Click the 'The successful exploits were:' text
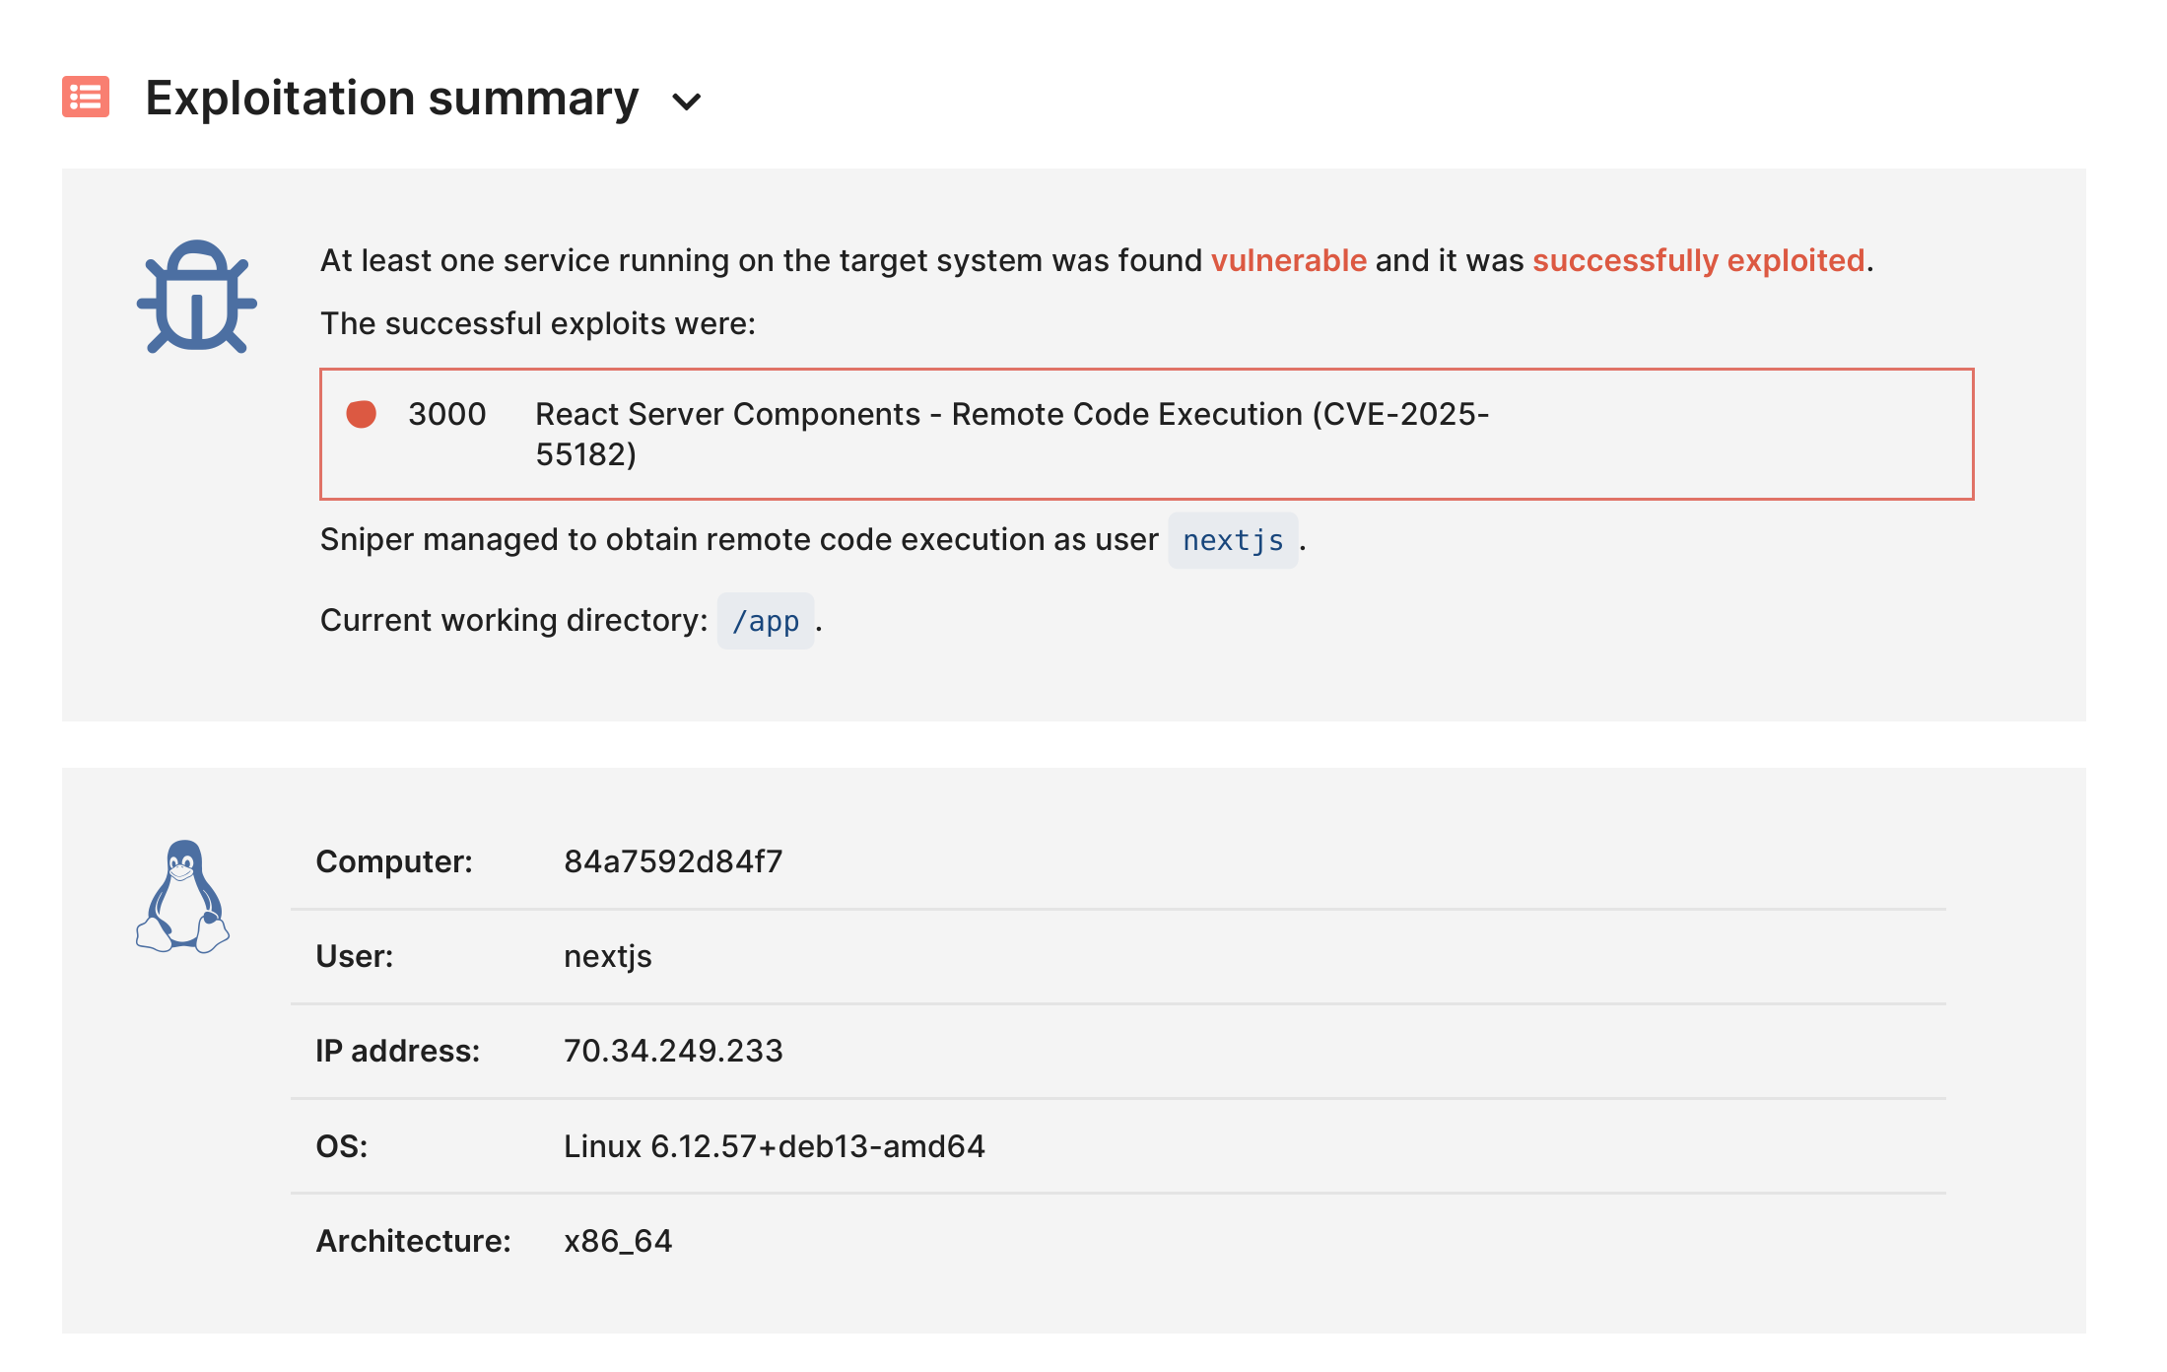Screen dimensions: 2167x1372 coord(538,323)
